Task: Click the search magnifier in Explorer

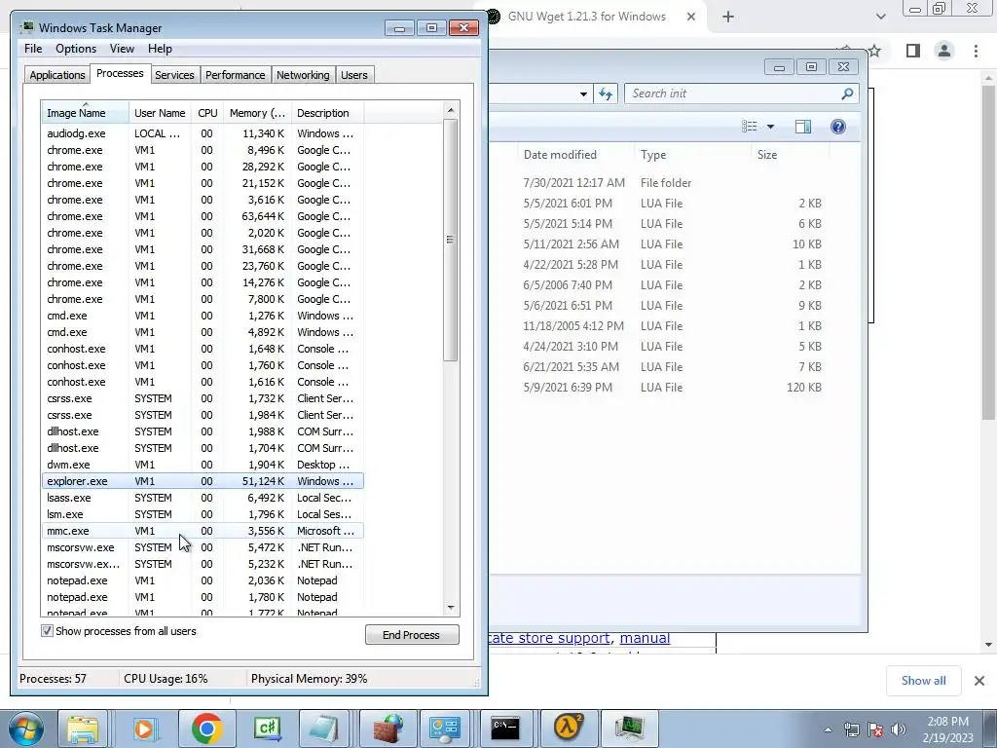Action: (847, 94)
